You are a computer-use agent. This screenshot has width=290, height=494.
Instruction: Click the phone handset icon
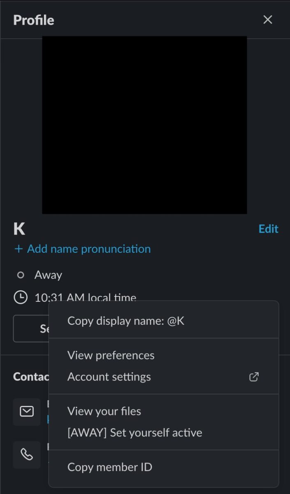tap(27, 454)
